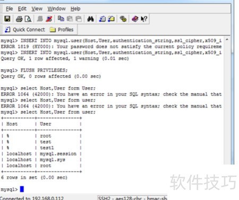Click the first greyed-out Paste icon
The height and width of the screenshot is (200, 239).
[70, 19]
